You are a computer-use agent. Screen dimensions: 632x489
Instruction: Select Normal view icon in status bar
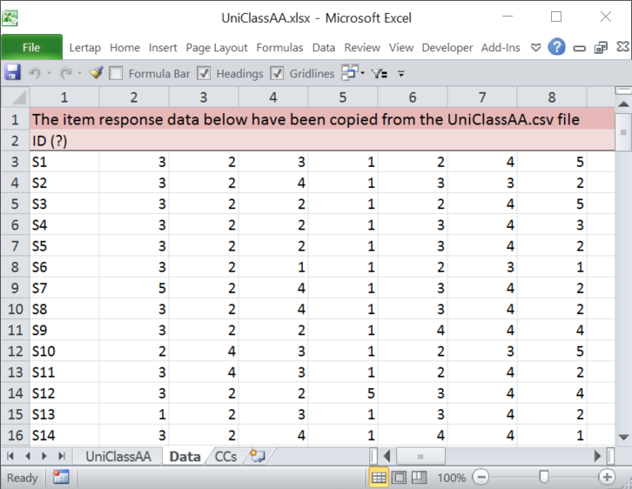380,478
